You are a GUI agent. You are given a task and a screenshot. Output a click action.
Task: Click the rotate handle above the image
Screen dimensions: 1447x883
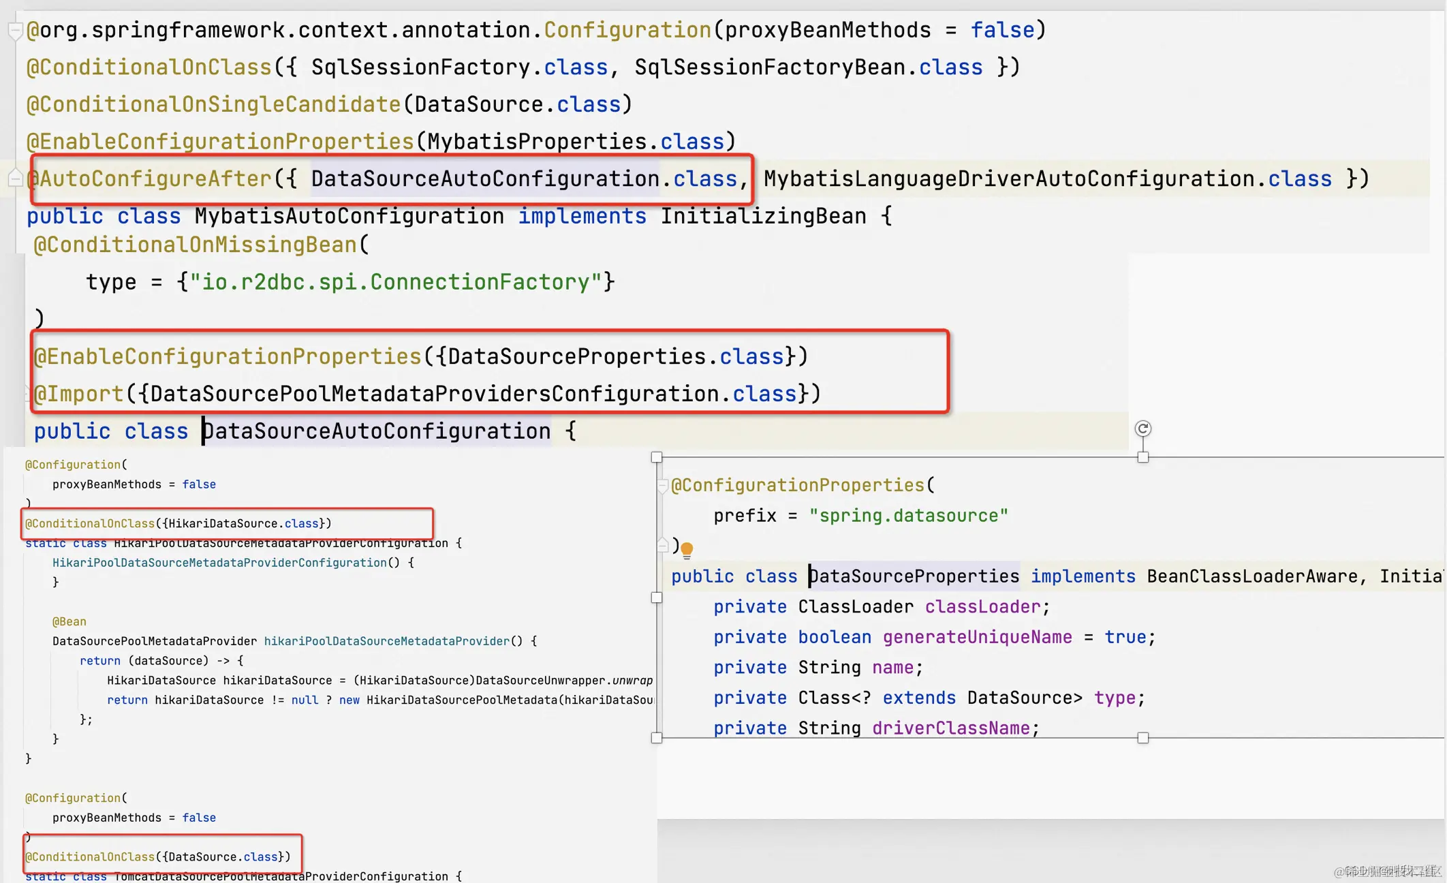(x=1142, y=429)
